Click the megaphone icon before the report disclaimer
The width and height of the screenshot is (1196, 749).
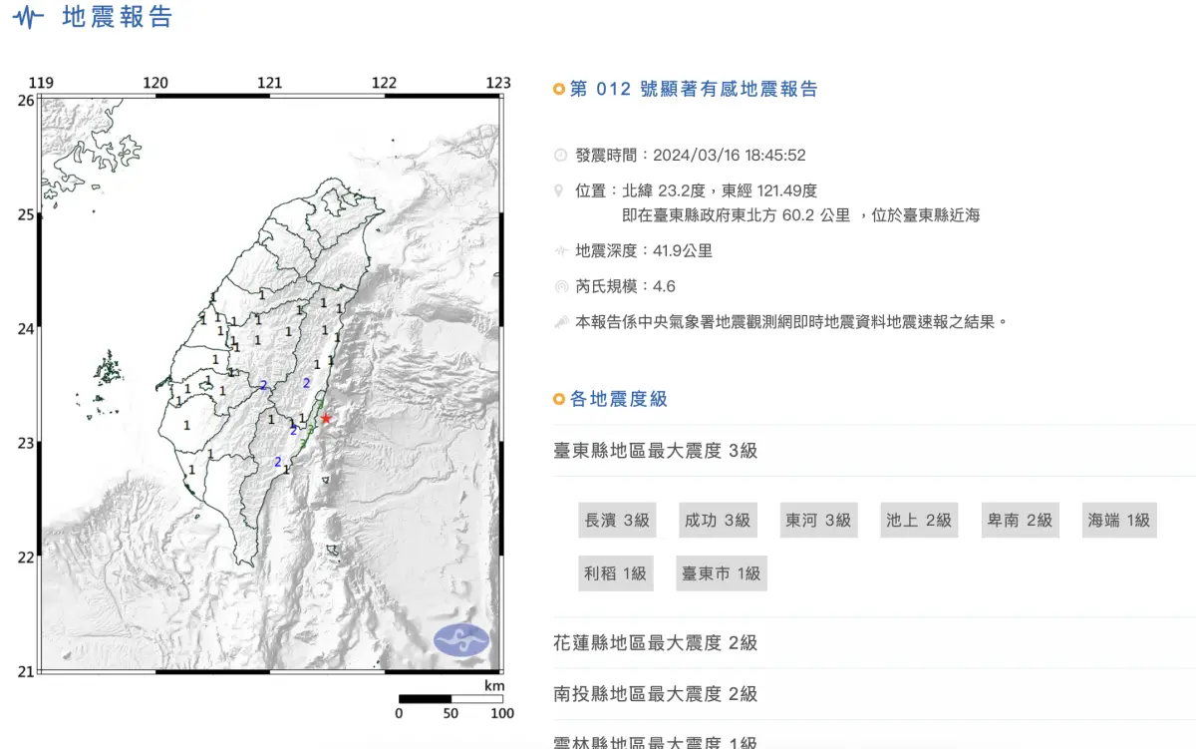coord(560,321)
